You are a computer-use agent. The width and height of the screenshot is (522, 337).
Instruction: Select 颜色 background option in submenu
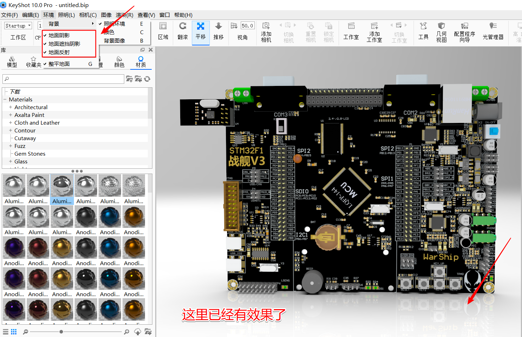click(124, 32)
